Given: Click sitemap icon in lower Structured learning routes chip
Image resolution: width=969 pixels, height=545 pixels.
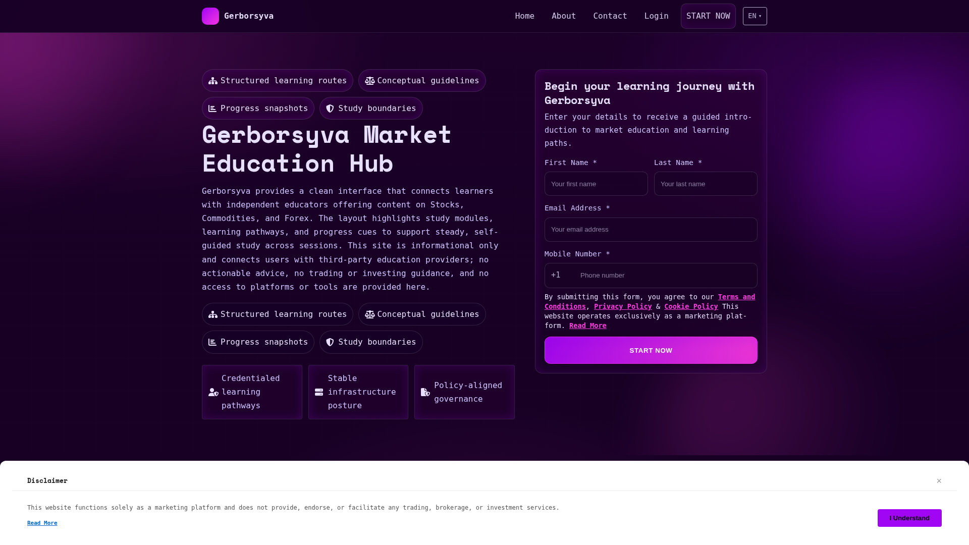Looking at the screenshot, I should 213,314.
